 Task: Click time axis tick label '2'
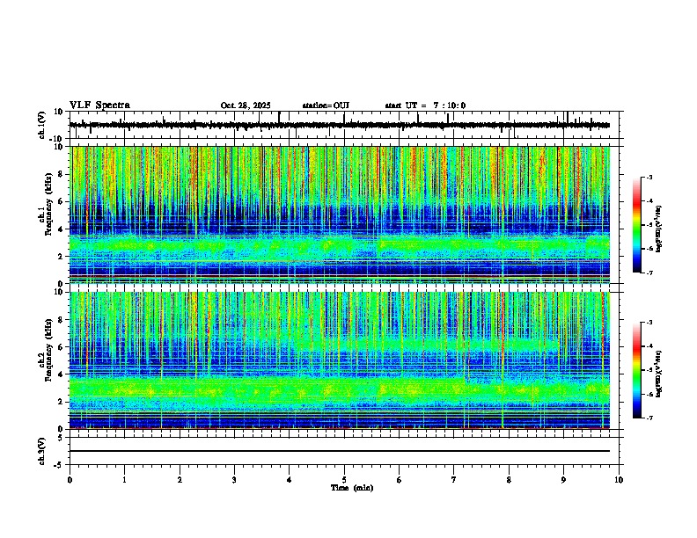coord(180,480)
